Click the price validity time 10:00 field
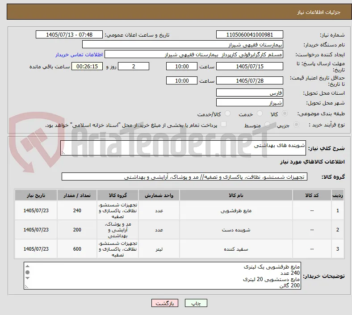The width and height of the screenshot is (352, 315). (x=182, y=80)
